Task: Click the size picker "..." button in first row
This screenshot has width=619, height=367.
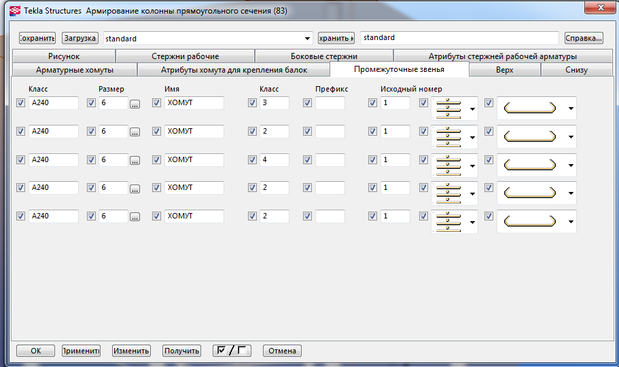Action: tap(135, 104)
